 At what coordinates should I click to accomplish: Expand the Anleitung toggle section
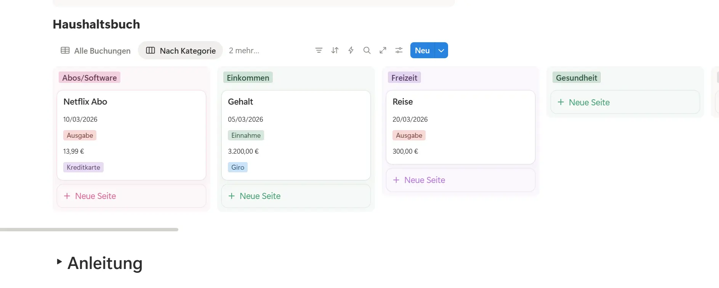click(x=59, y=262)
